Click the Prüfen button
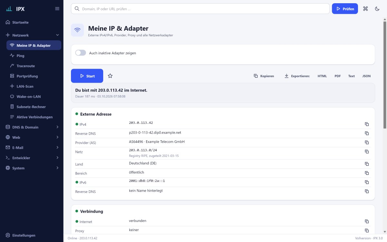387x242 pixels. [x=345, y=9]
